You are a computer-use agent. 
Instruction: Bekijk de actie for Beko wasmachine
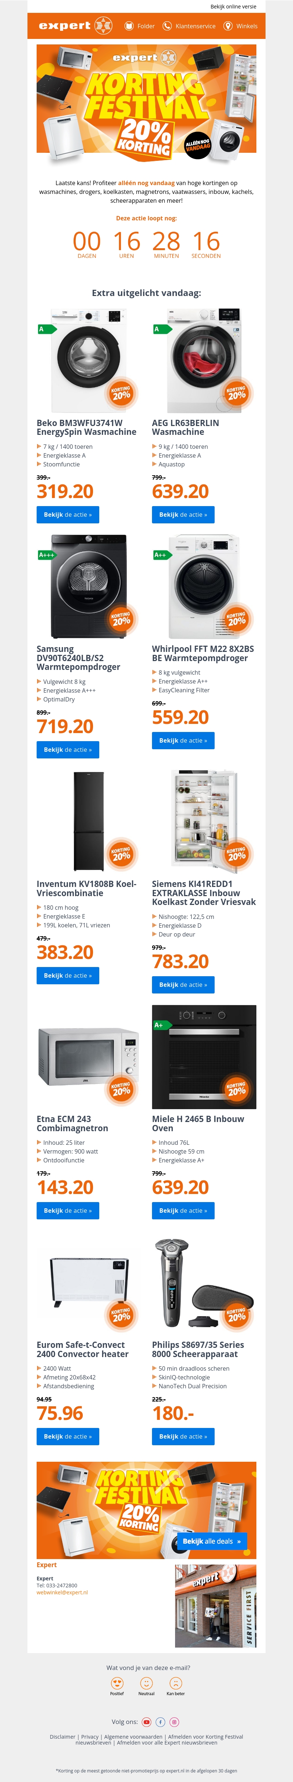(67, 515)
